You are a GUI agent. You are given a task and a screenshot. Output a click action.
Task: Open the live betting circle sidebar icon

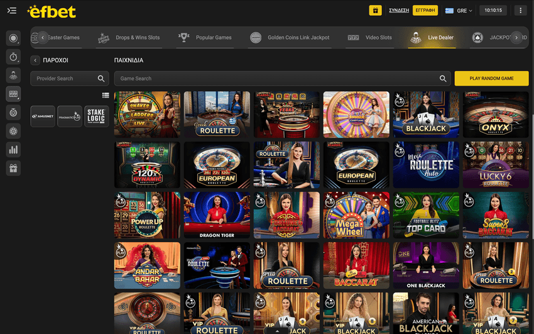[13, 38]
